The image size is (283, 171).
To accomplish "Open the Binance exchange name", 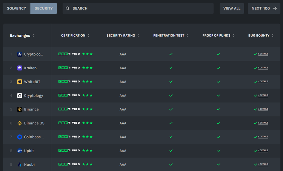I will coord(31,109).
